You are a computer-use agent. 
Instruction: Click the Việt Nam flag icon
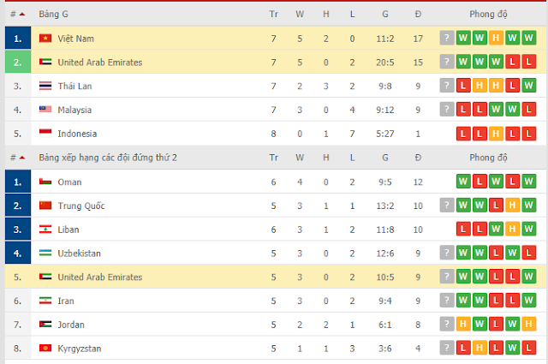45,39
